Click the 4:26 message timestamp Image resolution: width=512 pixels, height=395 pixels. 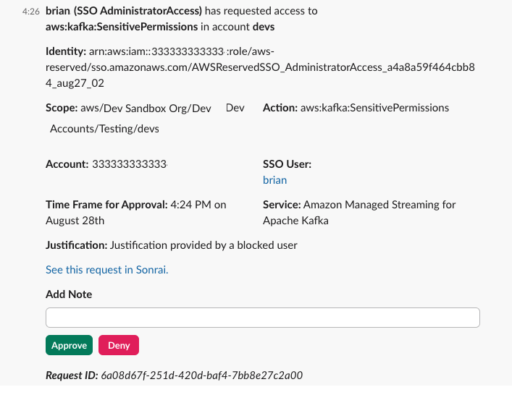(30, 12)
